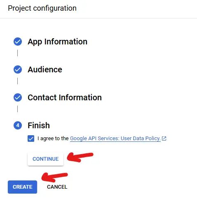197x201 pixels.
Task: Click the "I agree to the" label text
Action: [53, 139]
